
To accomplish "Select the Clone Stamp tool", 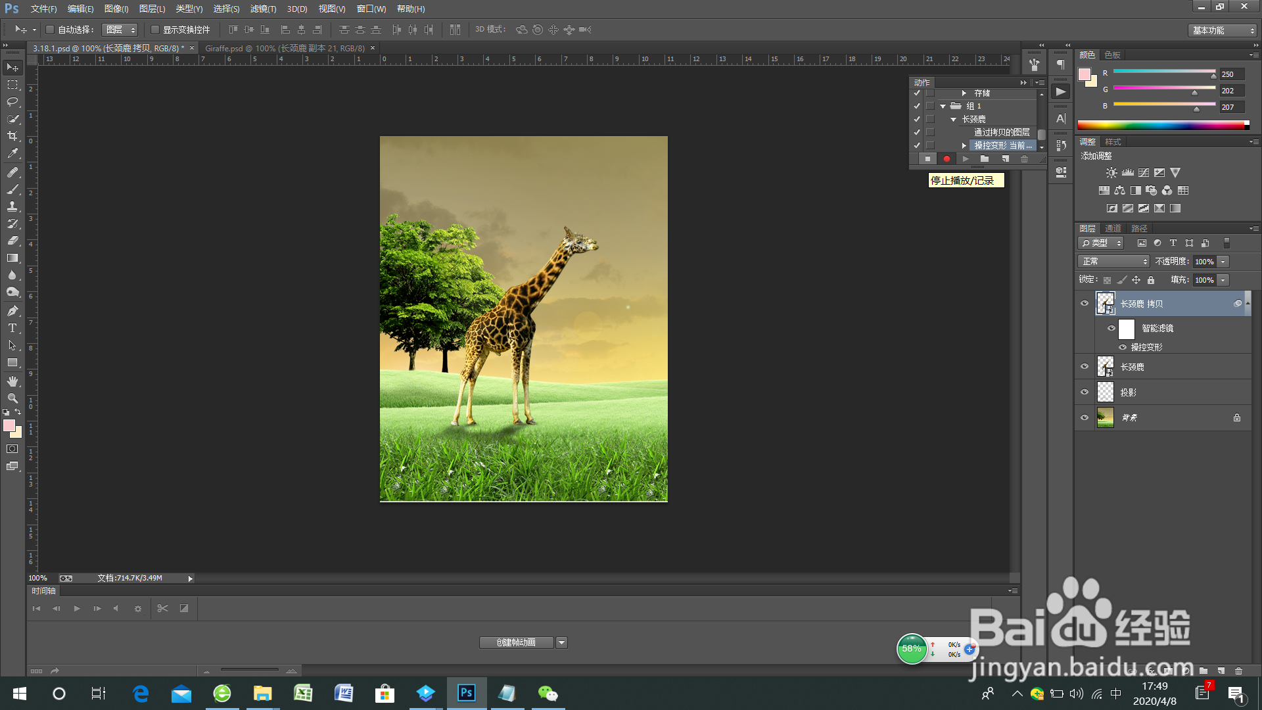I will (x=12, y=206).
